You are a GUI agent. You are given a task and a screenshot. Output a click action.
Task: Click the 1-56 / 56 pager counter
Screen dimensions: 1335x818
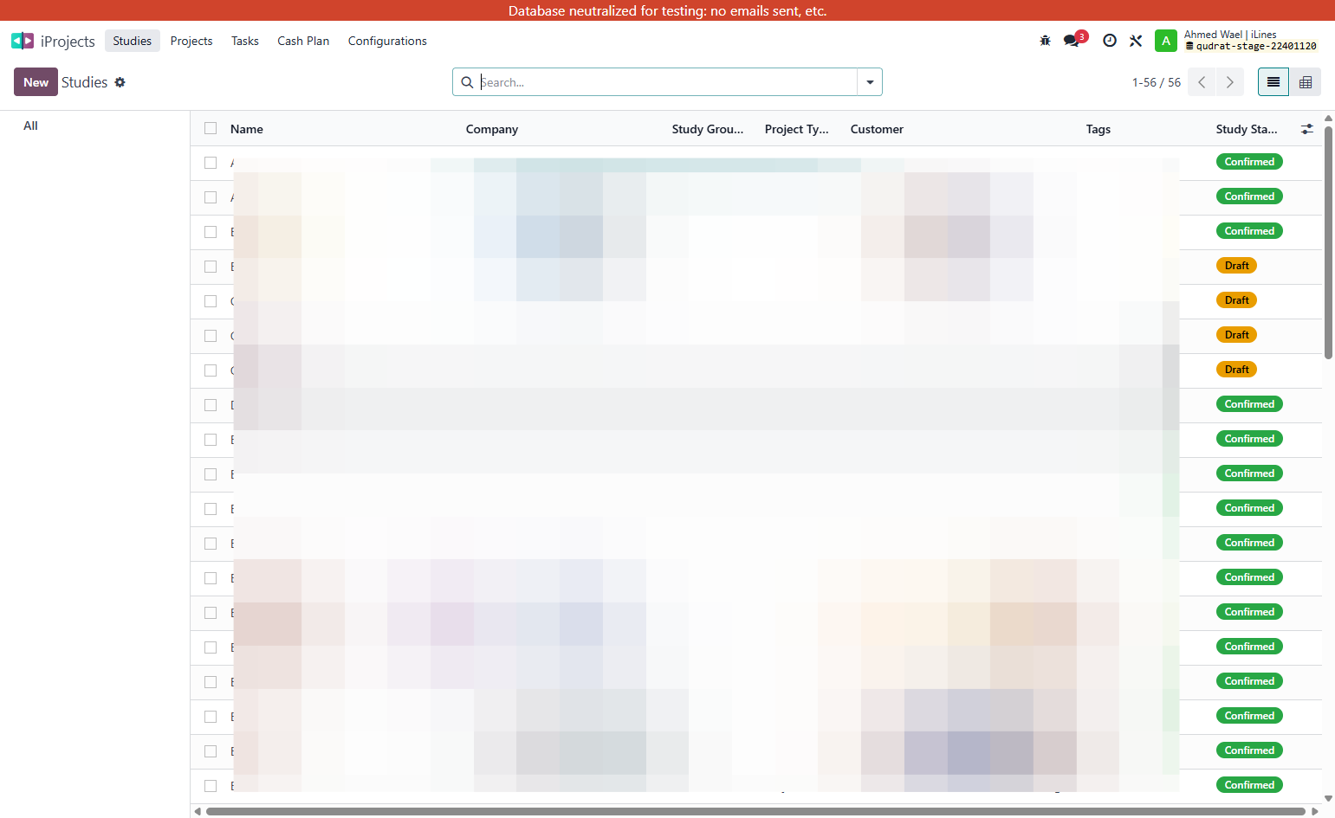coord(1157,82)
